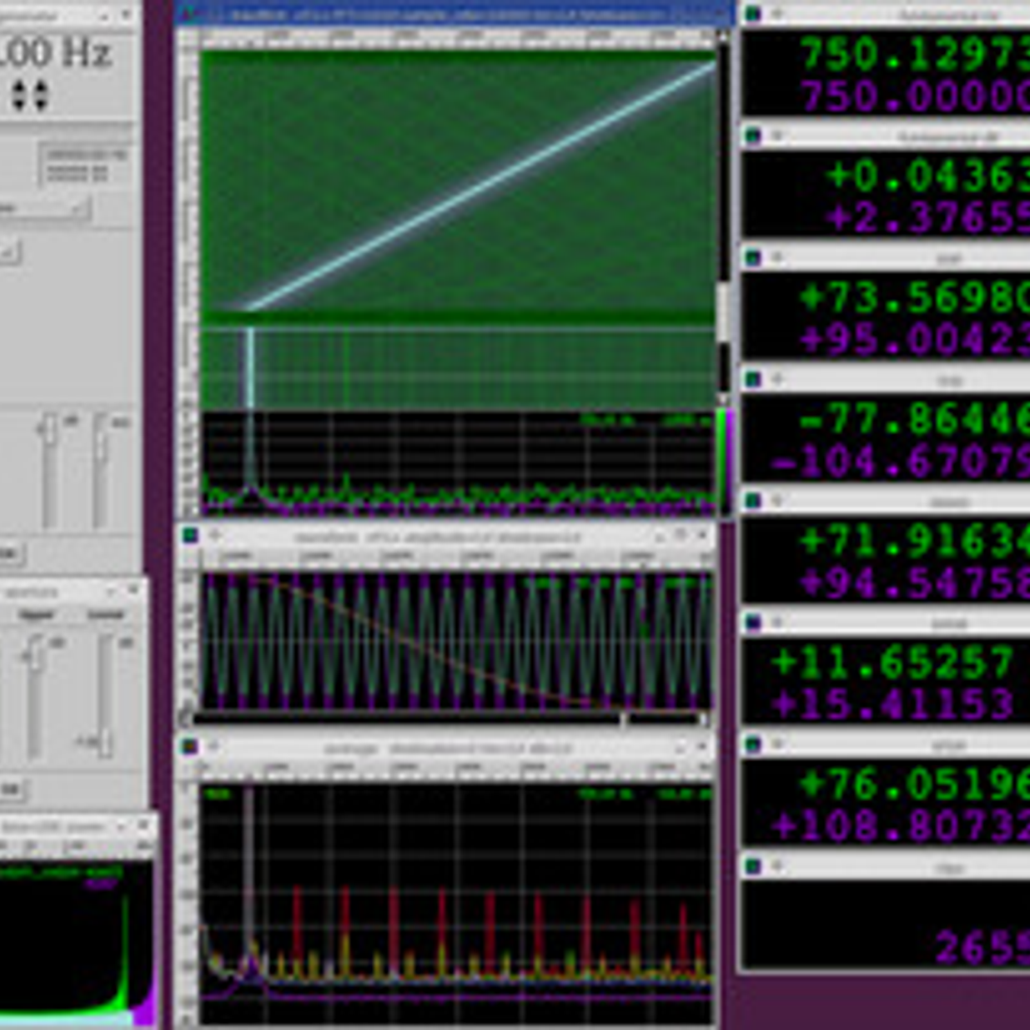Click the green +73.56980 reading

point(914,299)
